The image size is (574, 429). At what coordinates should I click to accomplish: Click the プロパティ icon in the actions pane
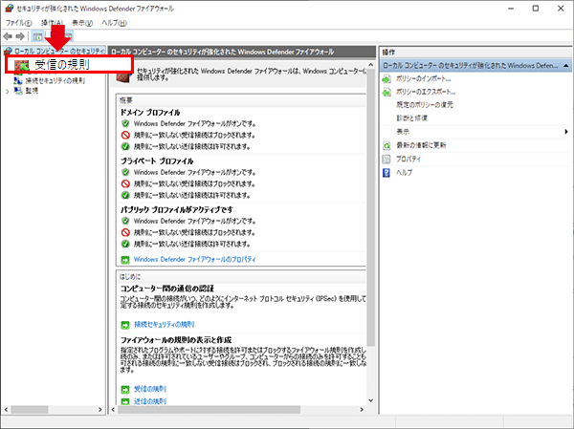[x=386, y=160]
